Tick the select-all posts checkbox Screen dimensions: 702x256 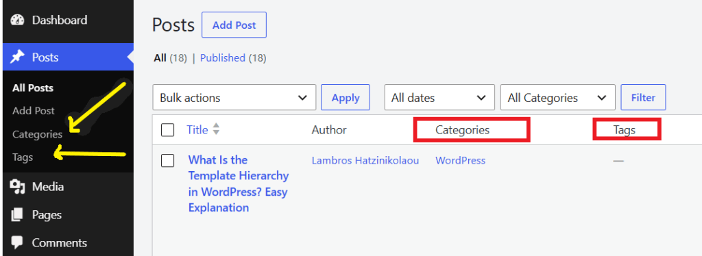tap(167, 130)
